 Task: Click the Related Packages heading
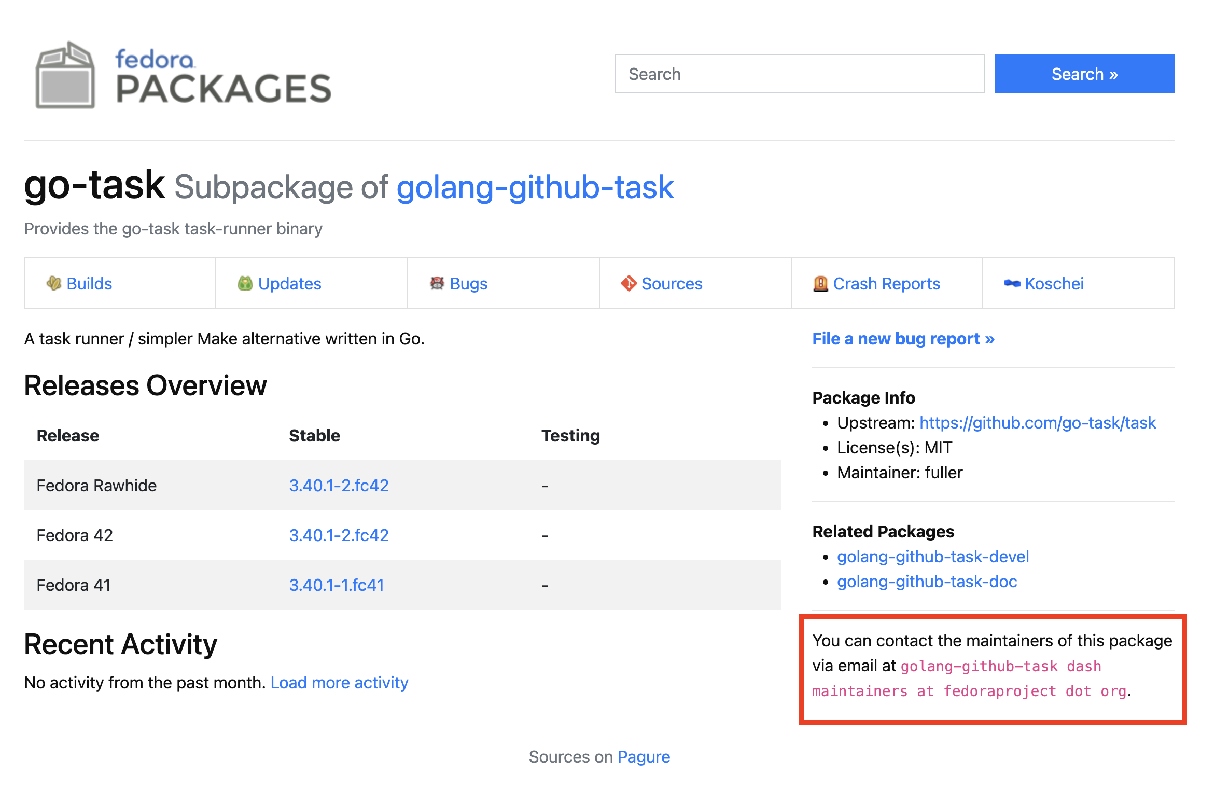pos(883,531)
